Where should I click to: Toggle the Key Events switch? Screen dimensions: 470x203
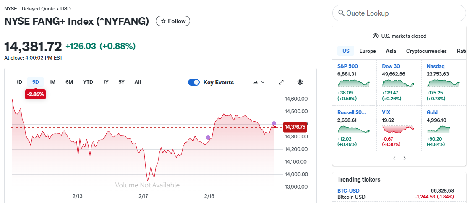coord(194,82)
